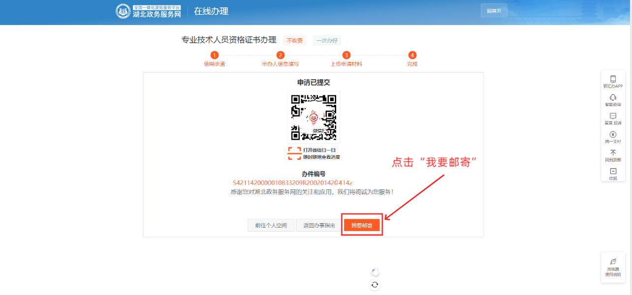
Task: Click the 返回办事指南 button
Action: point(319,226)
